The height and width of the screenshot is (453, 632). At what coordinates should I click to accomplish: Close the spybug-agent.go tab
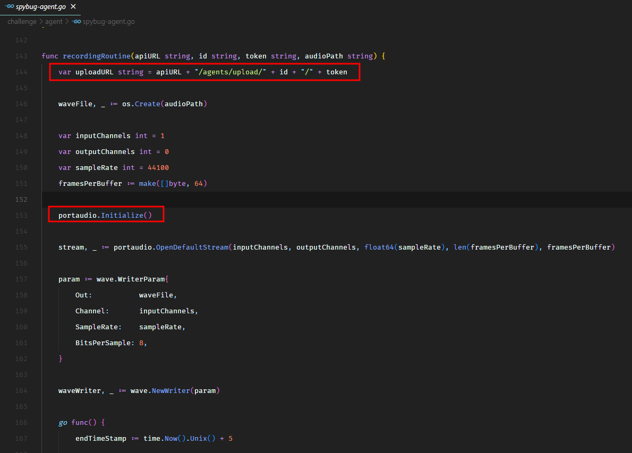(73, 6)
